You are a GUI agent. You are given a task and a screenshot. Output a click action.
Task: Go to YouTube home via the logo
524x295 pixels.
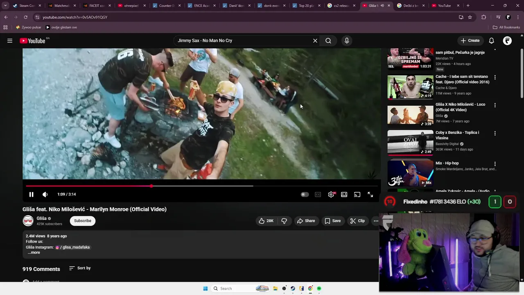click(x=32, y=41)
